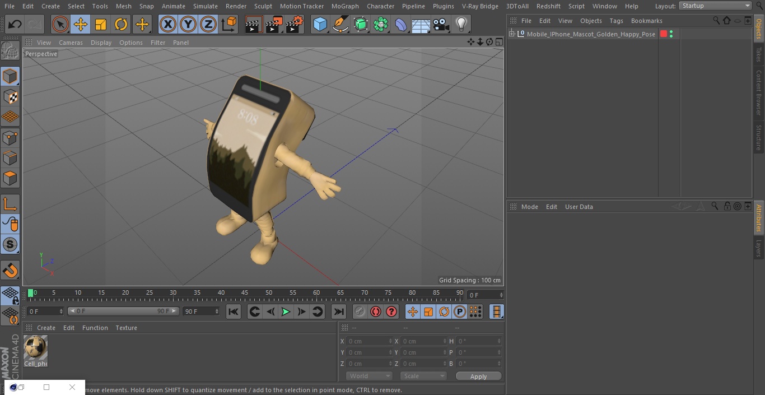Screen dimensions: 765x395
Task: Toggle the Enable Snap magnet icon
Action: tap(10, 271)
